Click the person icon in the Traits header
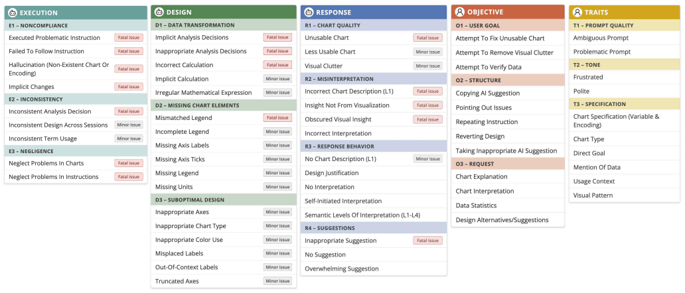The image size is (685, 293). pos(577,12)
